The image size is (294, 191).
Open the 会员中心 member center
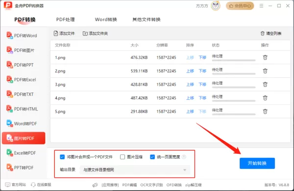click(x=240, y=6)
